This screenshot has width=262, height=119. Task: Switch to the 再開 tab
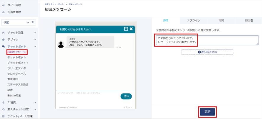tap(221, 21)
